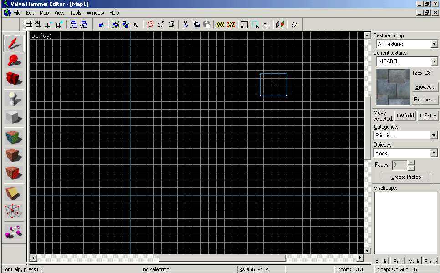Click the Replace texture button

(425, 100)
